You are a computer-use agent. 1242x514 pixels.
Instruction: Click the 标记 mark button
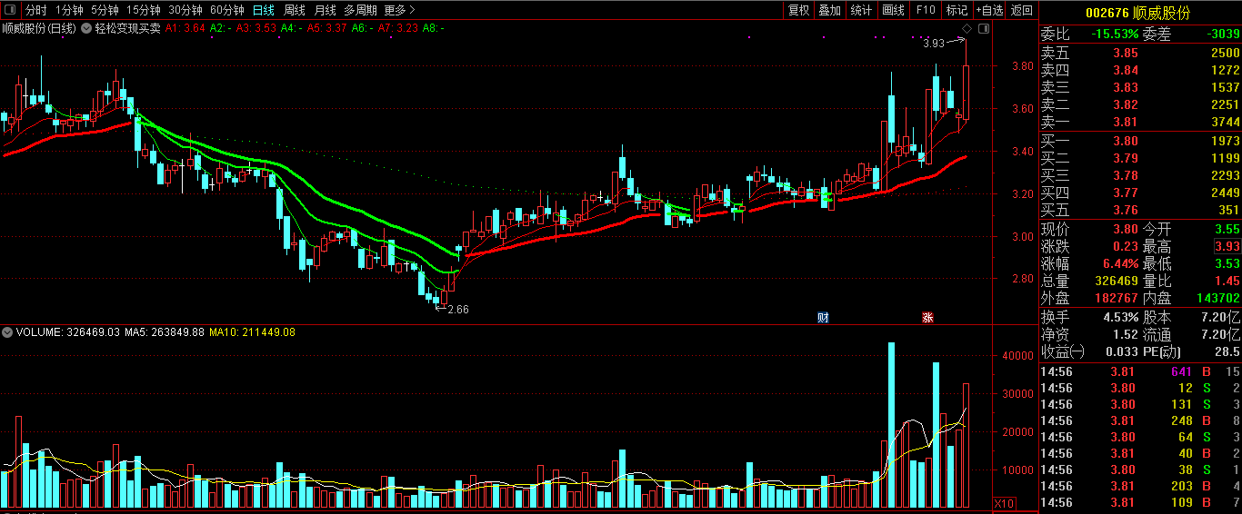pos(957,10)
